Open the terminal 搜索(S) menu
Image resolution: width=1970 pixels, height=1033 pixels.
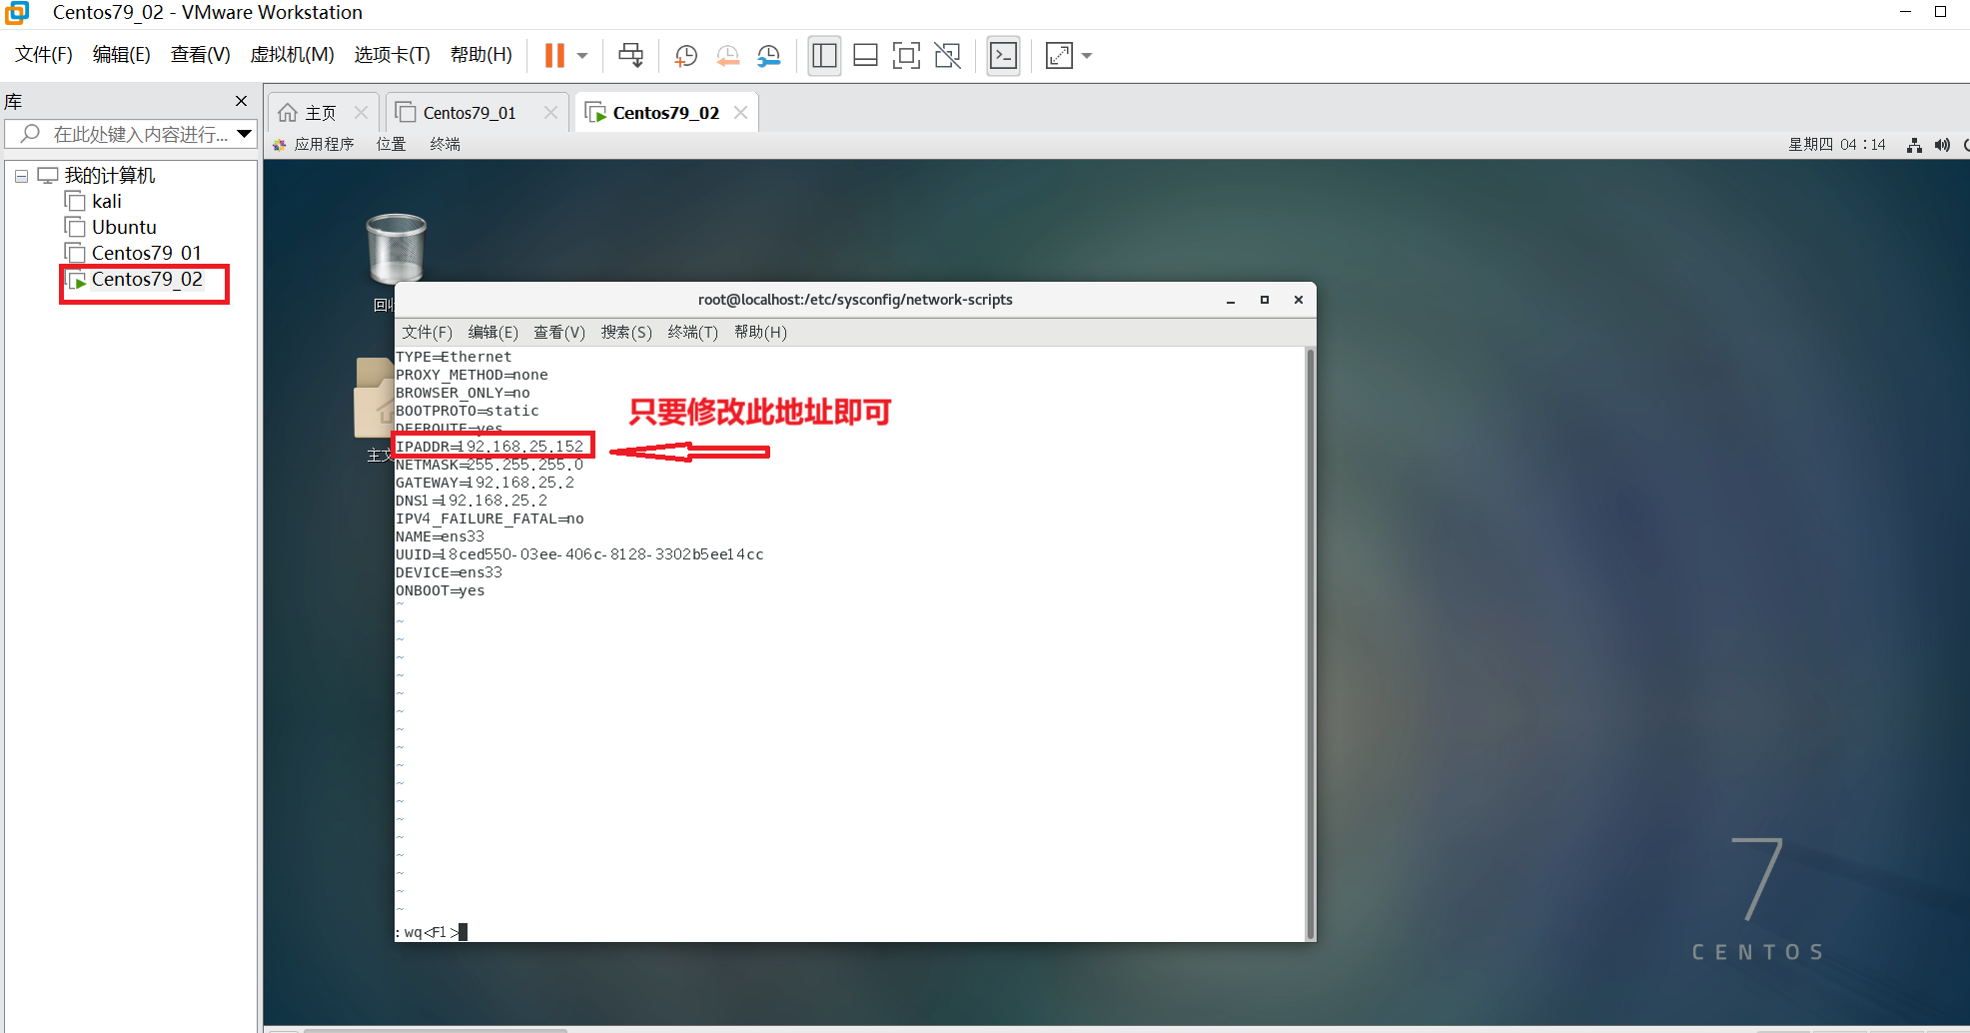tap(626, 333)
